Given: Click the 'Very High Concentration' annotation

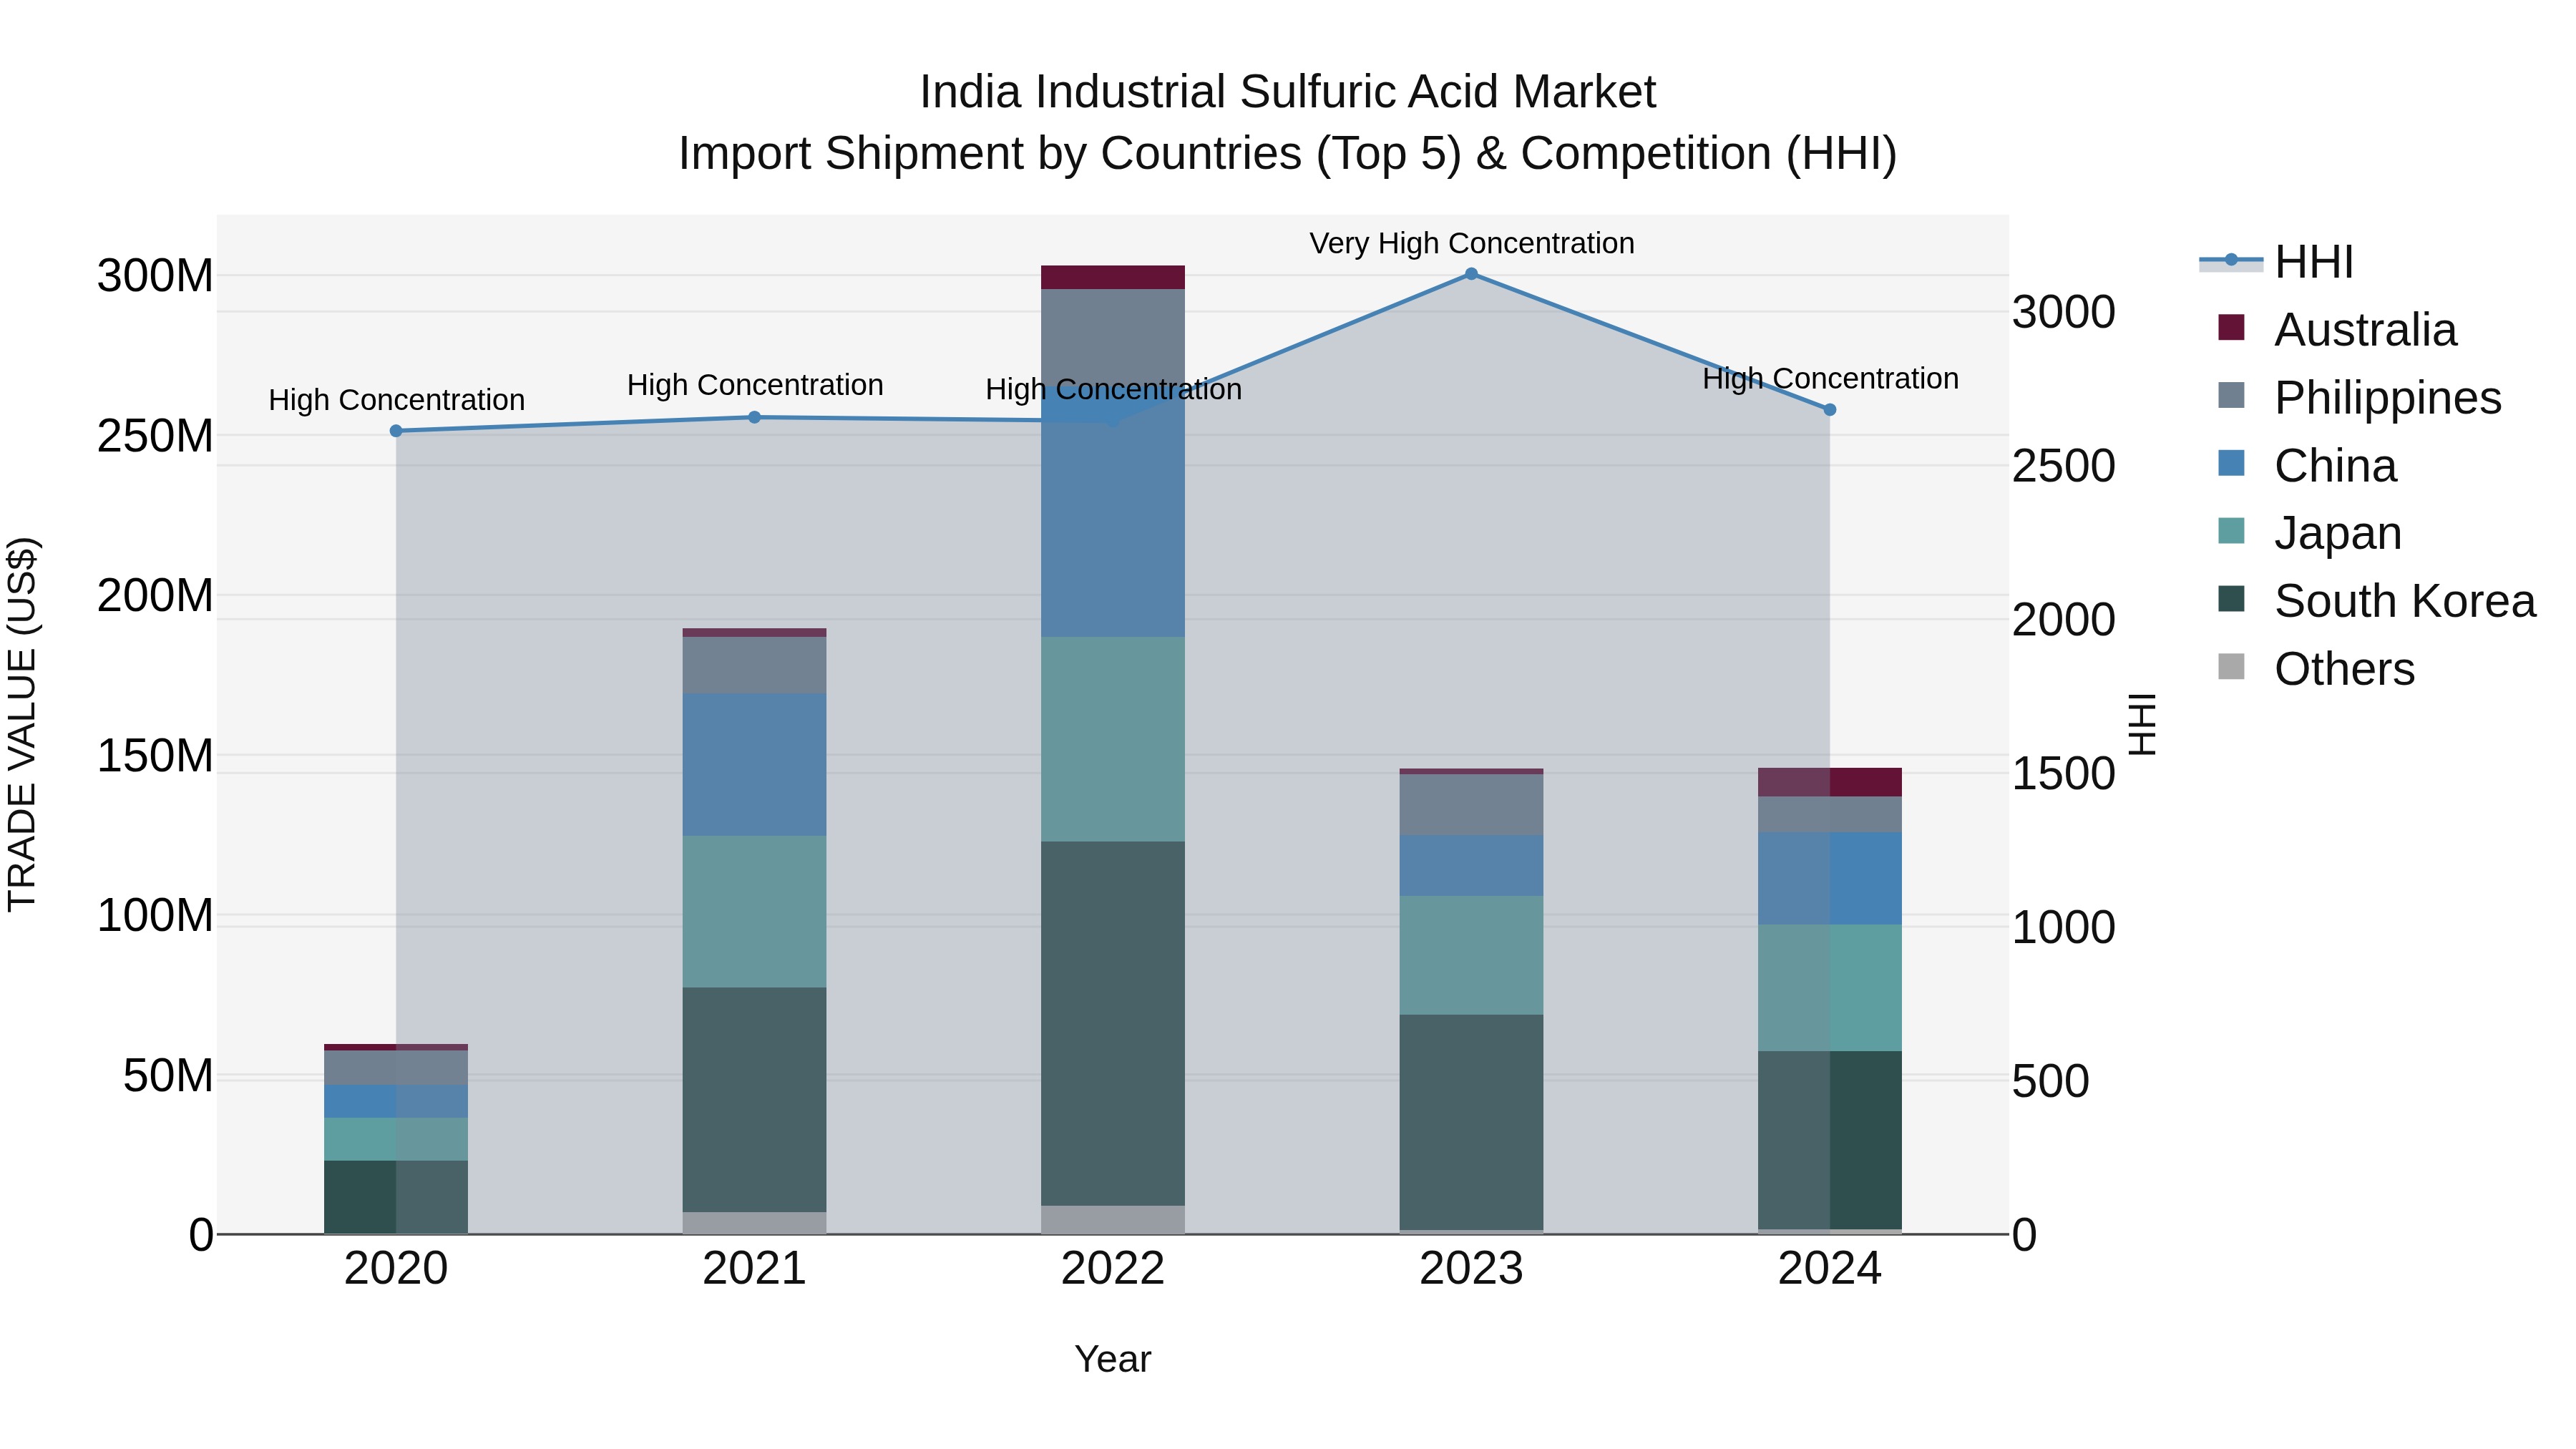Looking at the screenshot, I should click(x=1472, y=243).
